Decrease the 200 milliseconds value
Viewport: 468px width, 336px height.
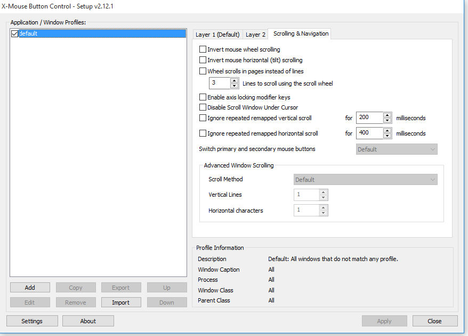(388, 121)
